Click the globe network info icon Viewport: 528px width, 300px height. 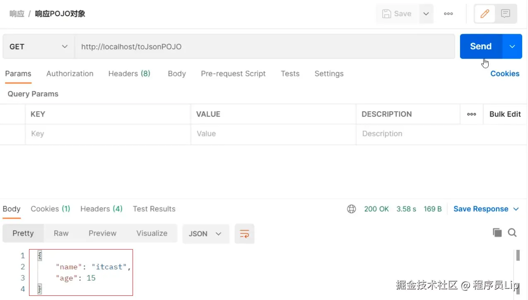pos(352,209)
